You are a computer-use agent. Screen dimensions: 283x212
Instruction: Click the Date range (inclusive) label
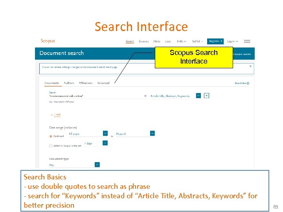point(63,128)
